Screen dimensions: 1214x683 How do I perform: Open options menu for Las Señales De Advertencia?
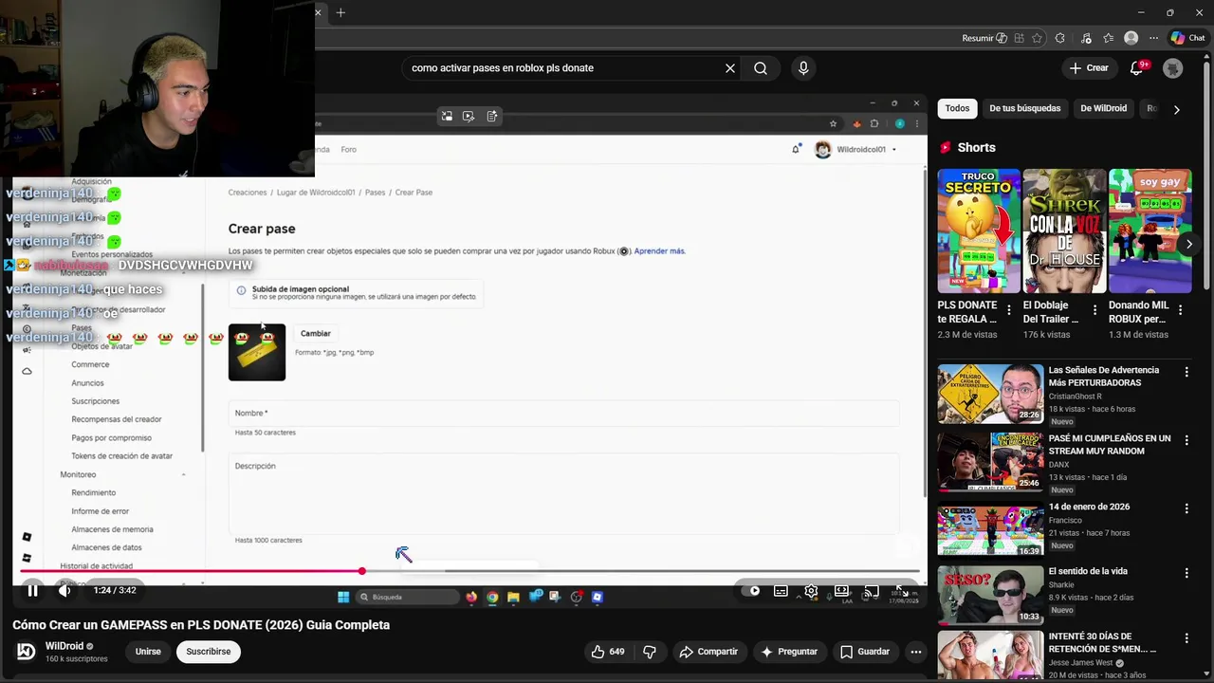[x=1186, y=374]
